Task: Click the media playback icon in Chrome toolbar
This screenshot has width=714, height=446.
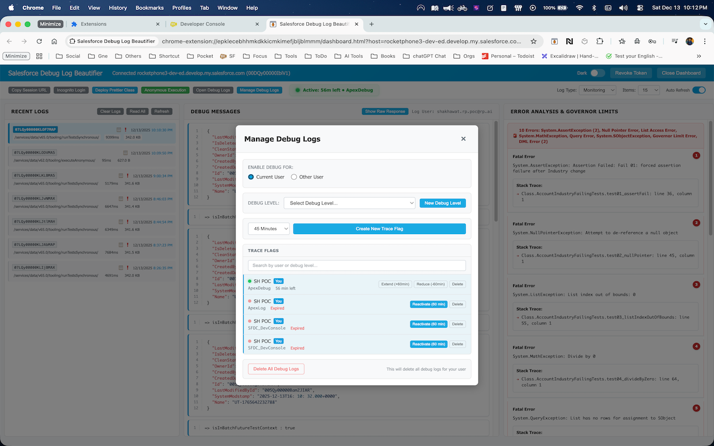Action: click(x=674, y=42)
